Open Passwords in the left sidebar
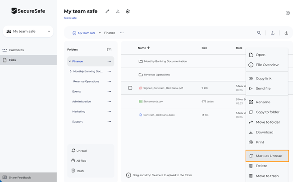This screenshot has height=182, width=302. tap(16, 50)
